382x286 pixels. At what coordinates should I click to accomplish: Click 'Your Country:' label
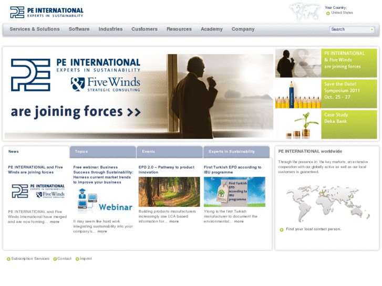coord(336,8)
